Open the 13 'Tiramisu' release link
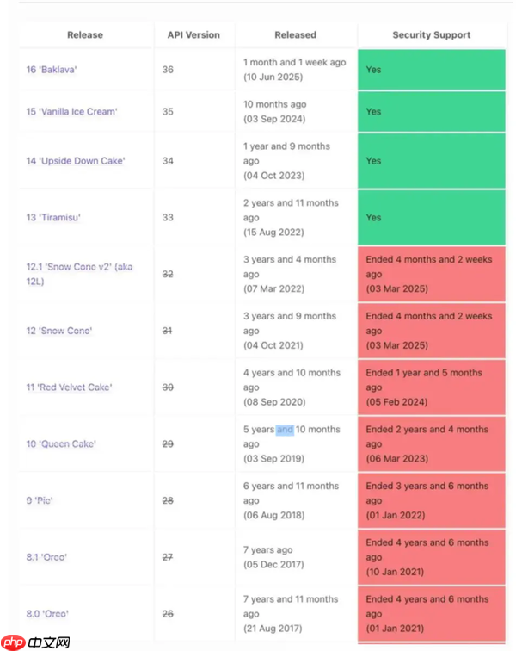 pyautogui.click(x=53, y=218)
